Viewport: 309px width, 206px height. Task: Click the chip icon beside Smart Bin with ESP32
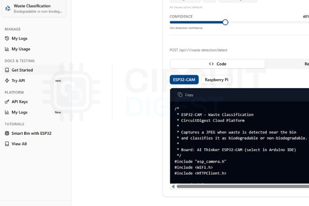[7, 133]
